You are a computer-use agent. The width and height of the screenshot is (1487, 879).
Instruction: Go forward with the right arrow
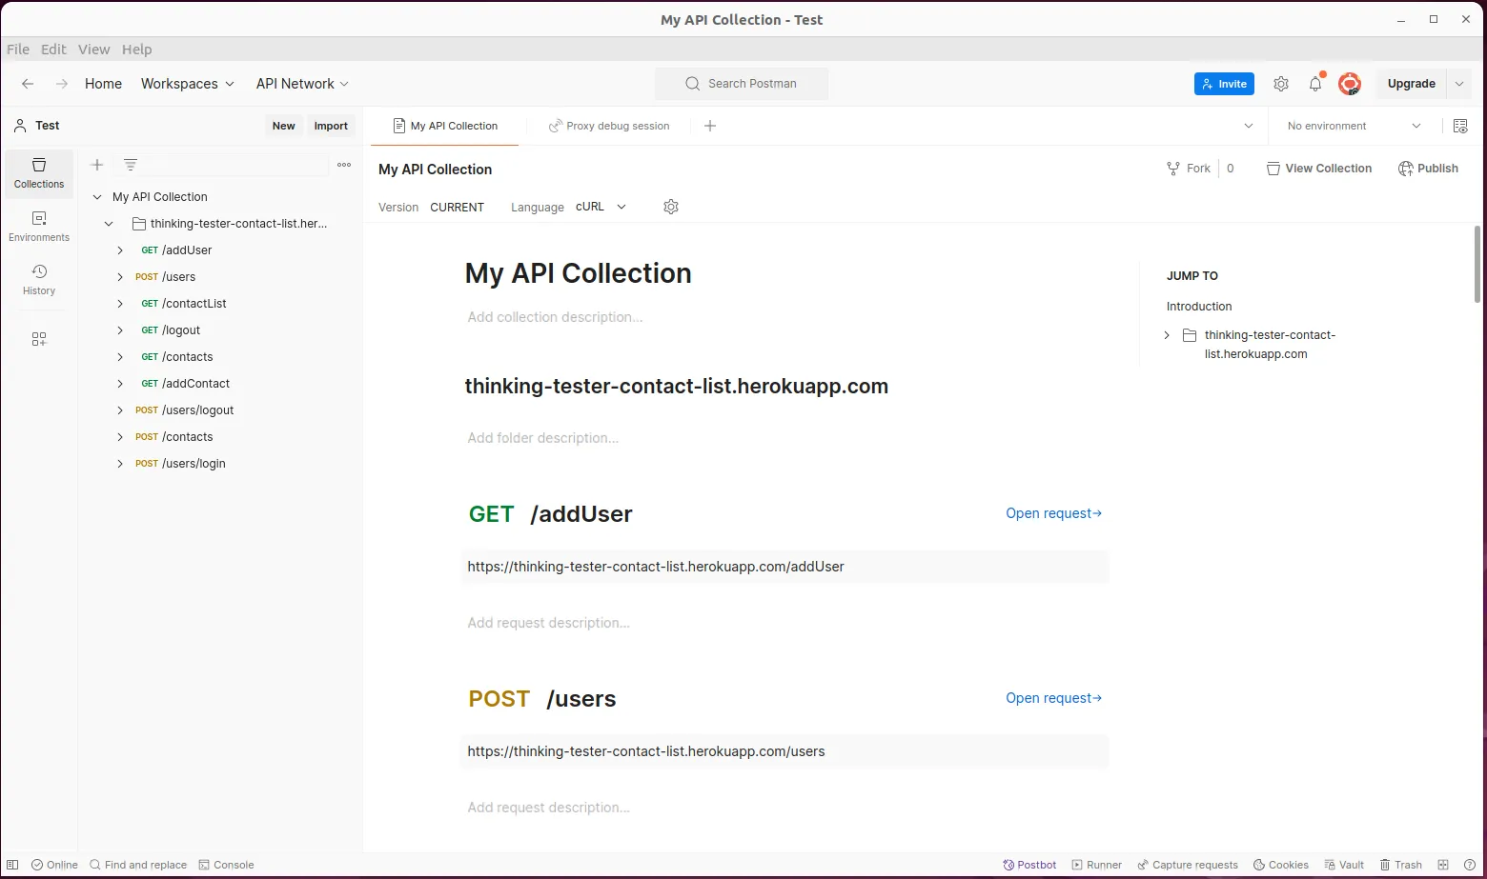62,84
